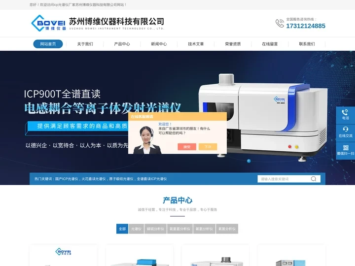Accept the online chat invitation (接受)
355x266 pixels.
(187, 147)
